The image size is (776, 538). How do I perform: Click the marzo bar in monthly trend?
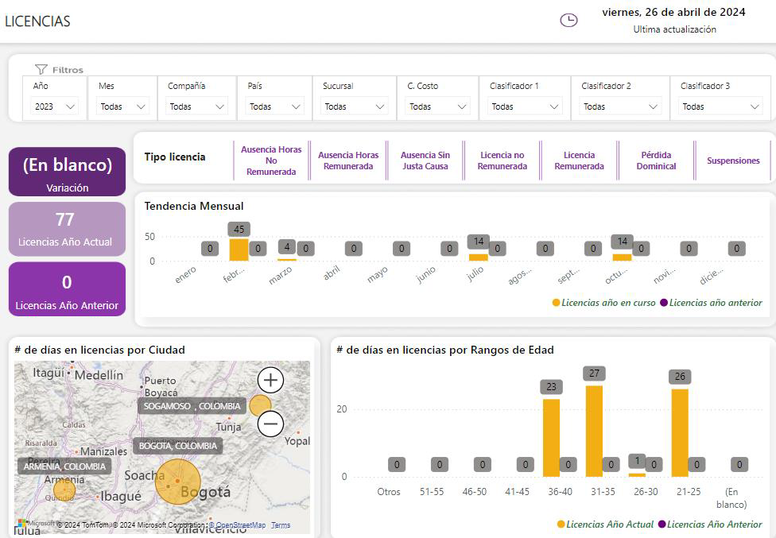click(286, 260)
